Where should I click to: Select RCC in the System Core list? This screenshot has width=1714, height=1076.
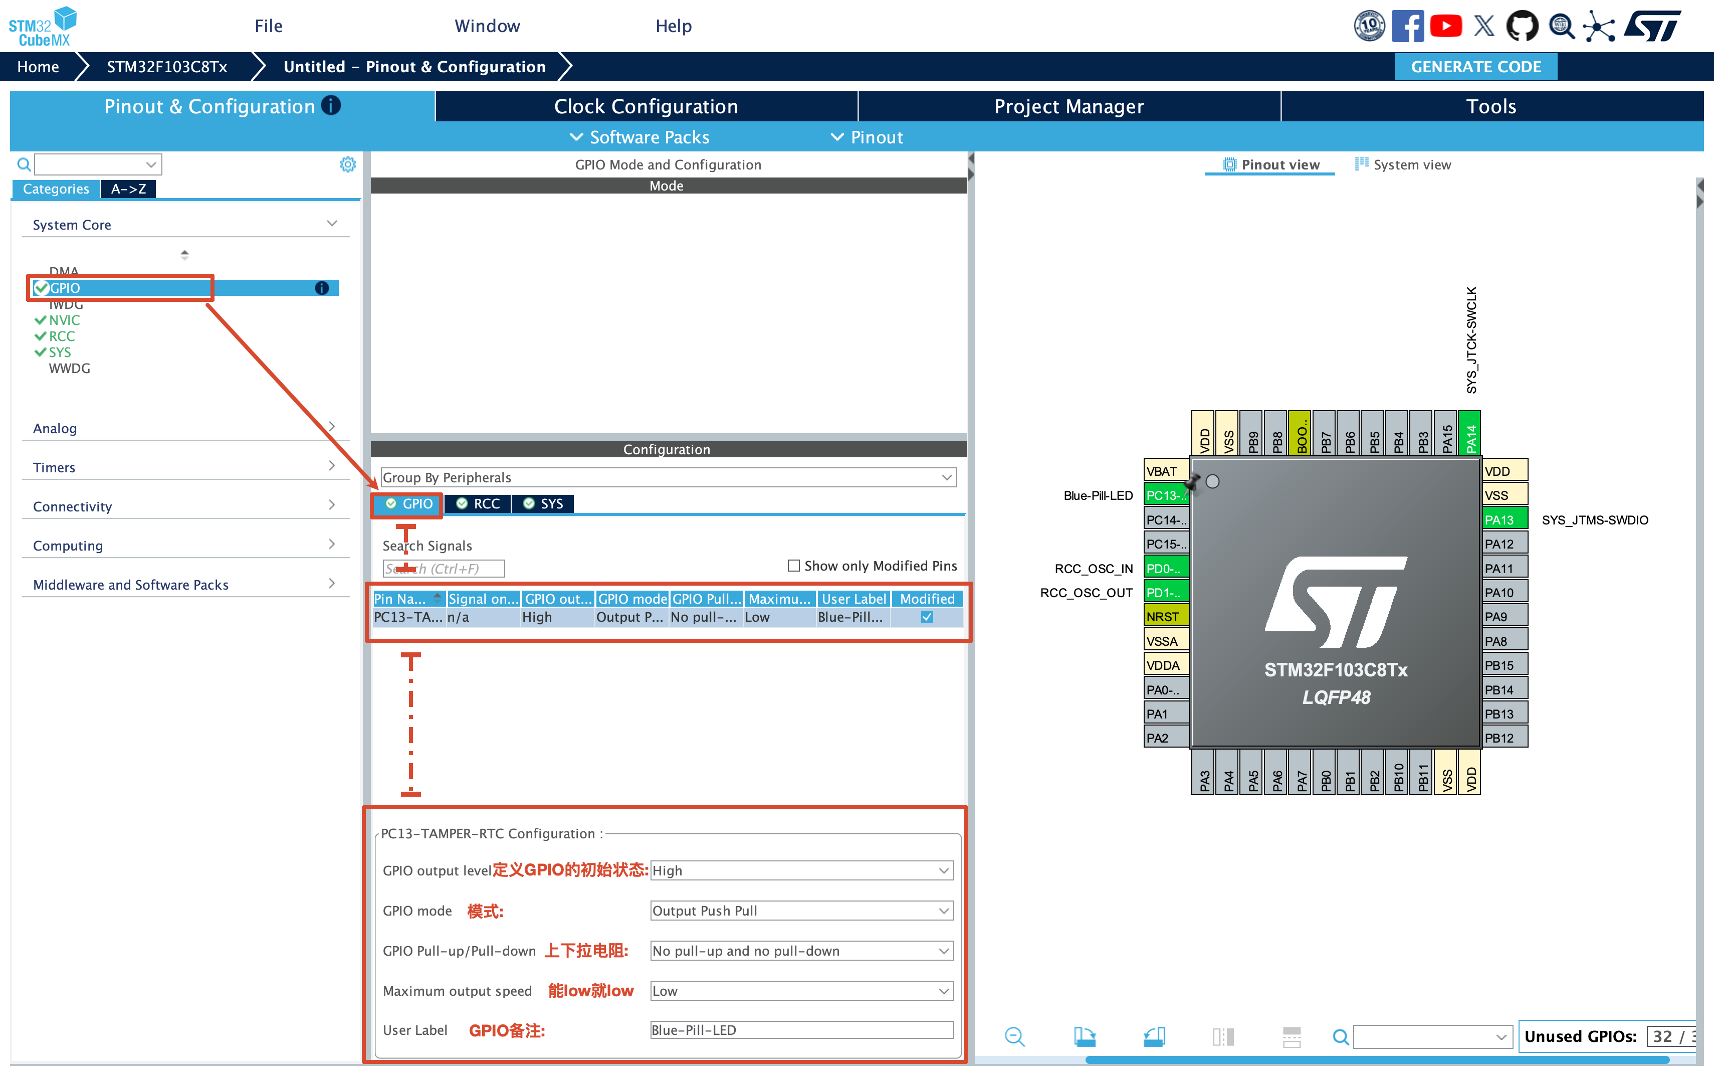pos(61,336)
